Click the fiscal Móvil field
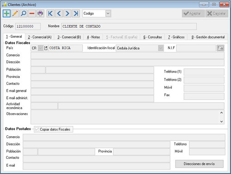The height and width of the screenshot is (174, 231). pos(204,88)
